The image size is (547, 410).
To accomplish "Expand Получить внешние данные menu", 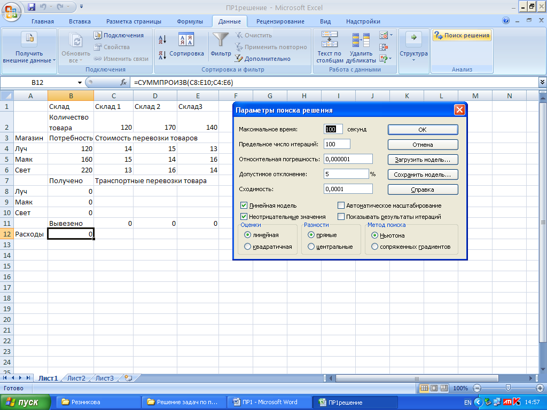I will (x=29, y=48).
